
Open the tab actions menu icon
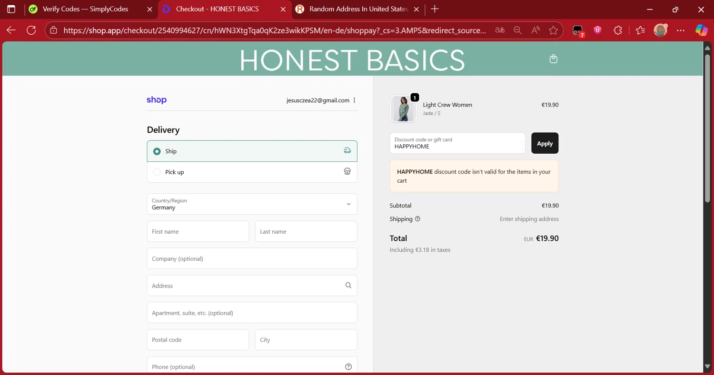[x=11, y=9]
